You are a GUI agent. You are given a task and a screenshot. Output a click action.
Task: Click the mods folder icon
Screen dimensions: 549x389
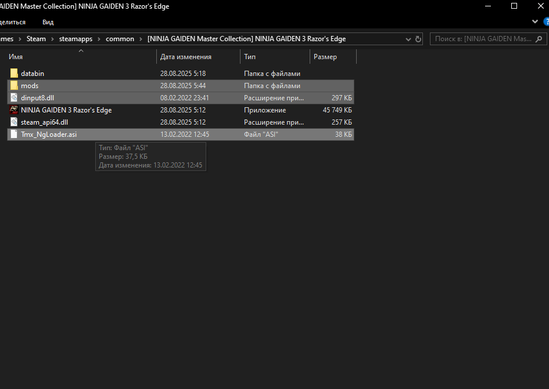click(14, 86)
